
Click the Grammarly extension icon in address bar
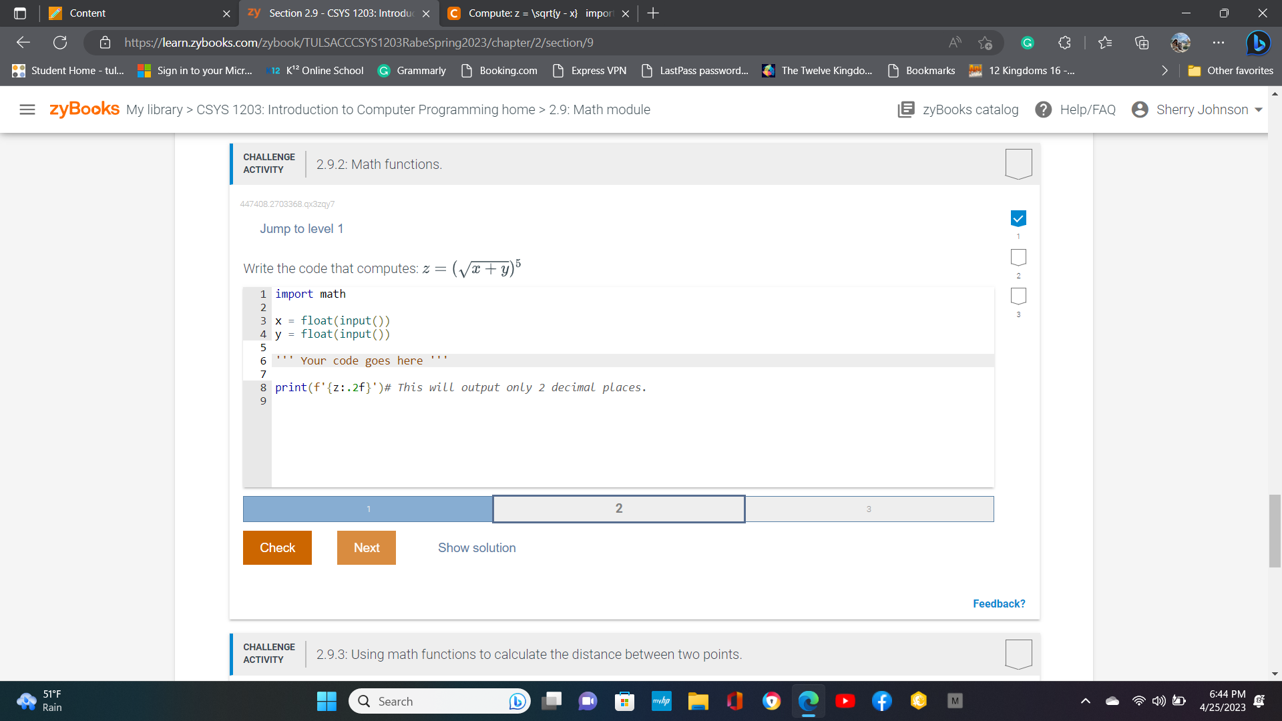pos(1027,42)
